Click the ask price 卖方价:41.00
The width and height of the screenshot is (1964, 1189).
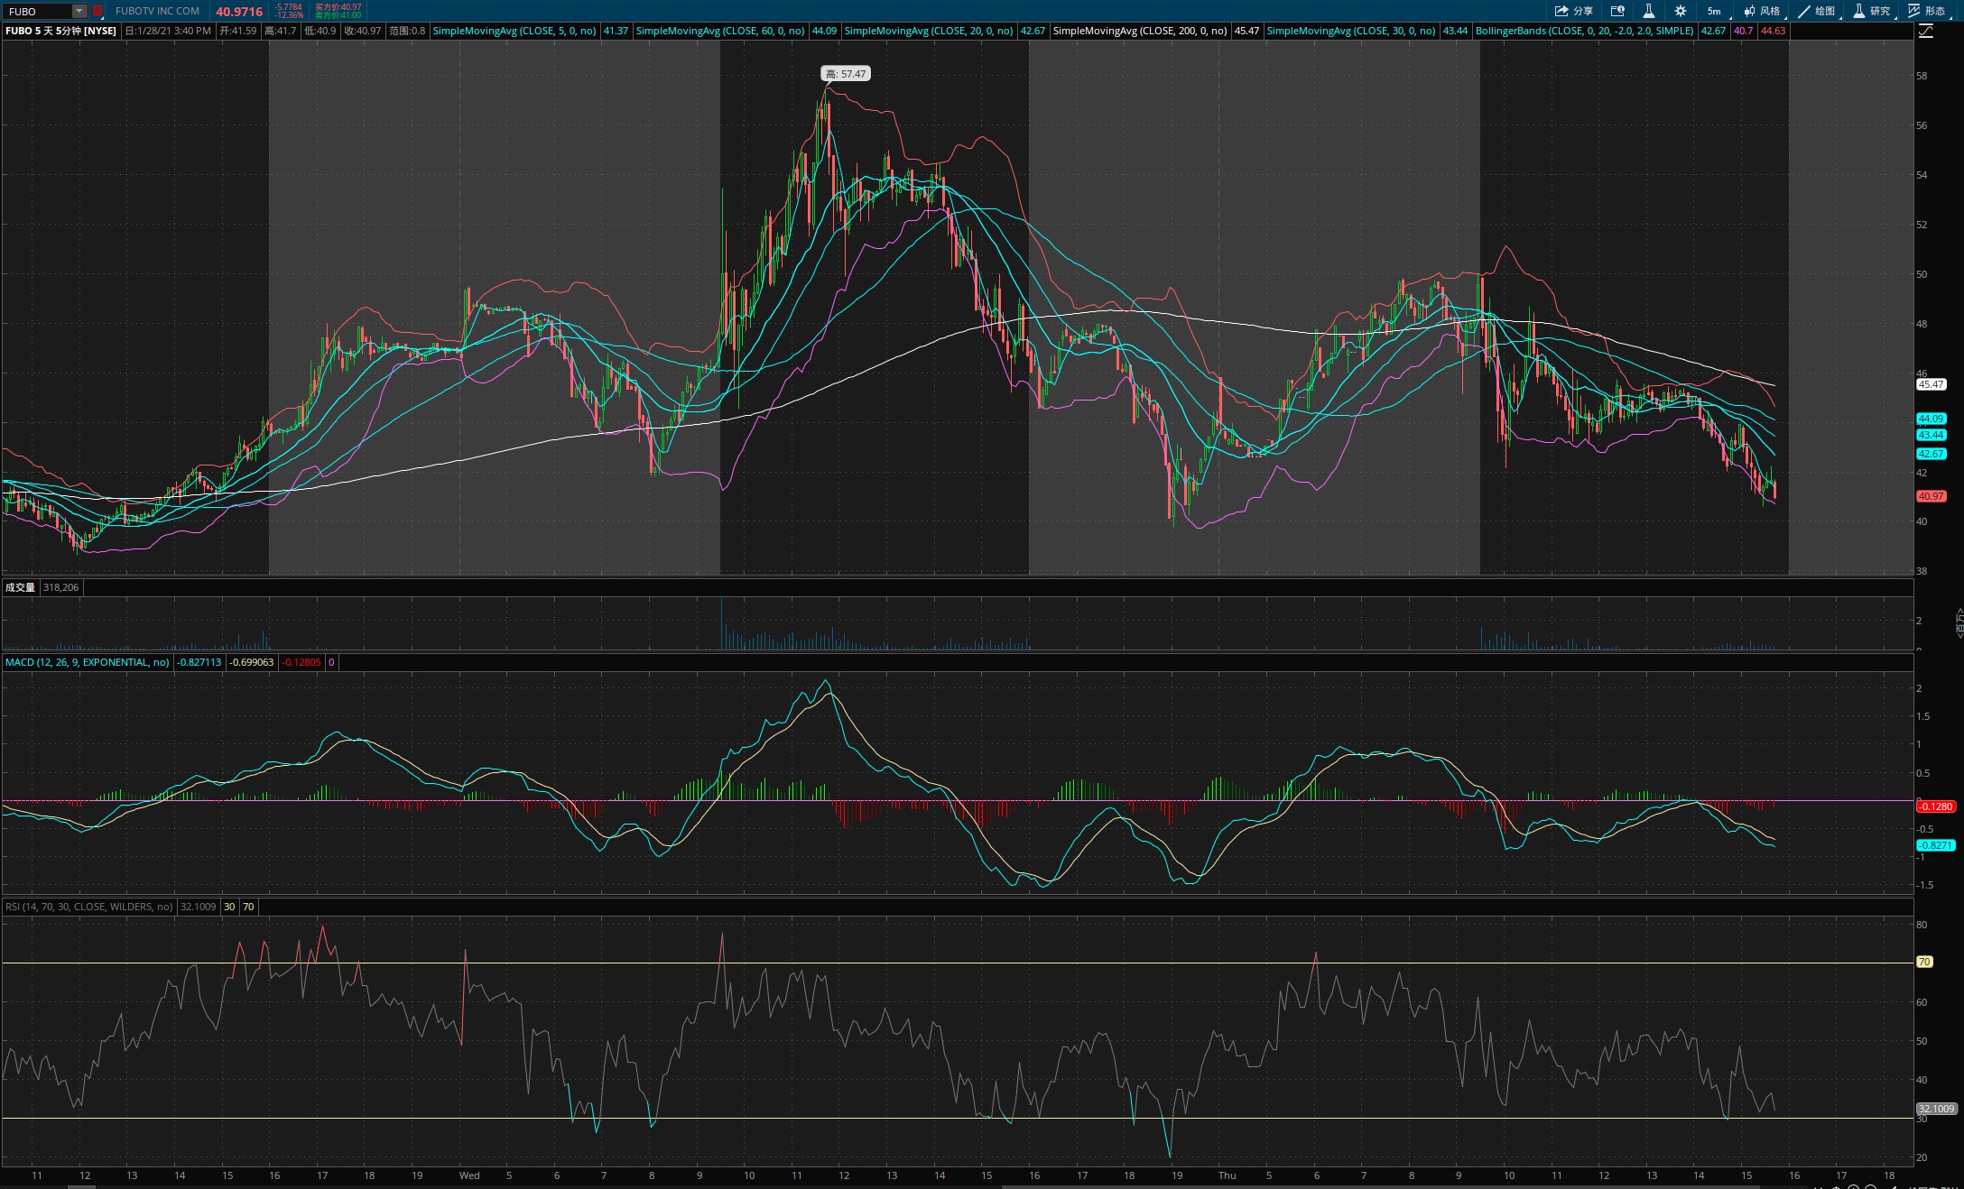point(338,15)
